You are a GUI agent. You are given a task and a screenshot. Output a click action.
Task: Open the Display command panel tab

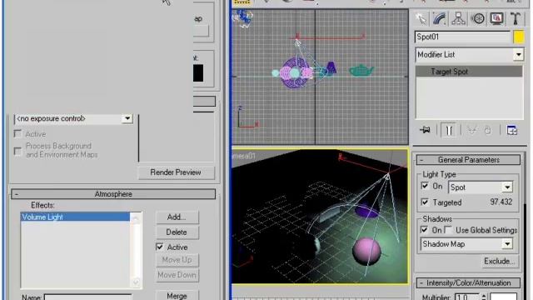click(496, 18)
